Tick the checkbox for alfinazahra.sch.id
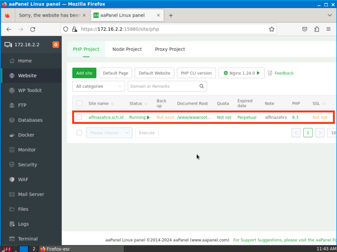Screen dimensions: 337x252 click(x=79, y=117)
